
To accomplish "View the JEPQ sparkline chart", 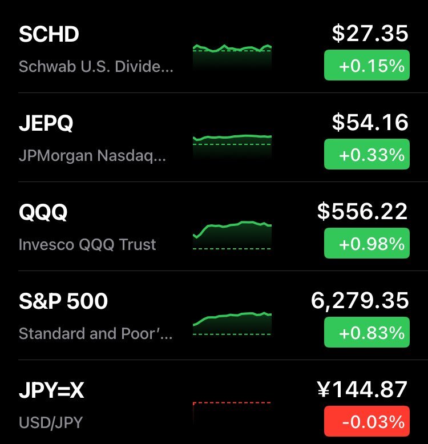I will (x=232, y=147).
